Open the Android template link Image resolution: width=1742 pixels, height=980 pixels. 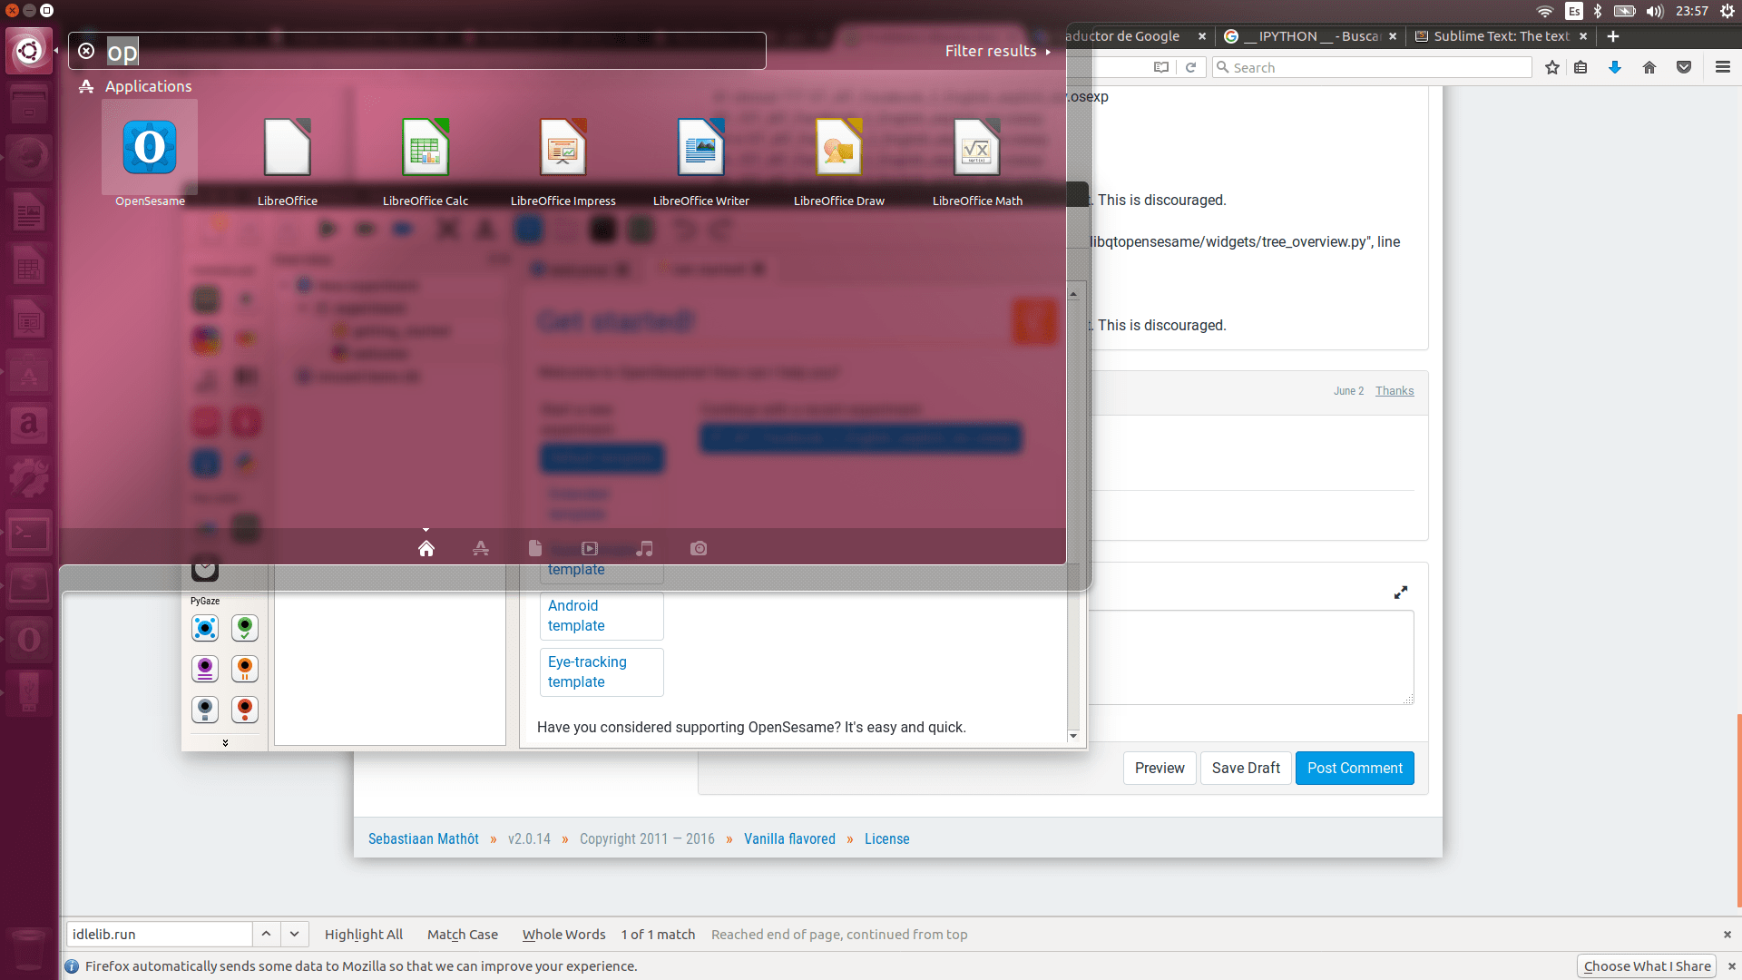pos(602,616)
